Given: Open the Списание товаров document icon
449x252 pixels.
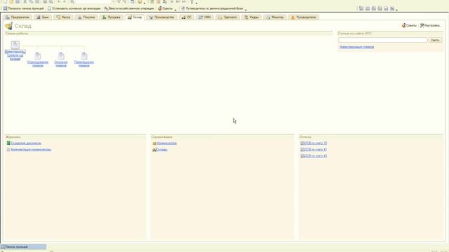Looking at the screenshot, I should pyautogui.click(x=61, y=56).
